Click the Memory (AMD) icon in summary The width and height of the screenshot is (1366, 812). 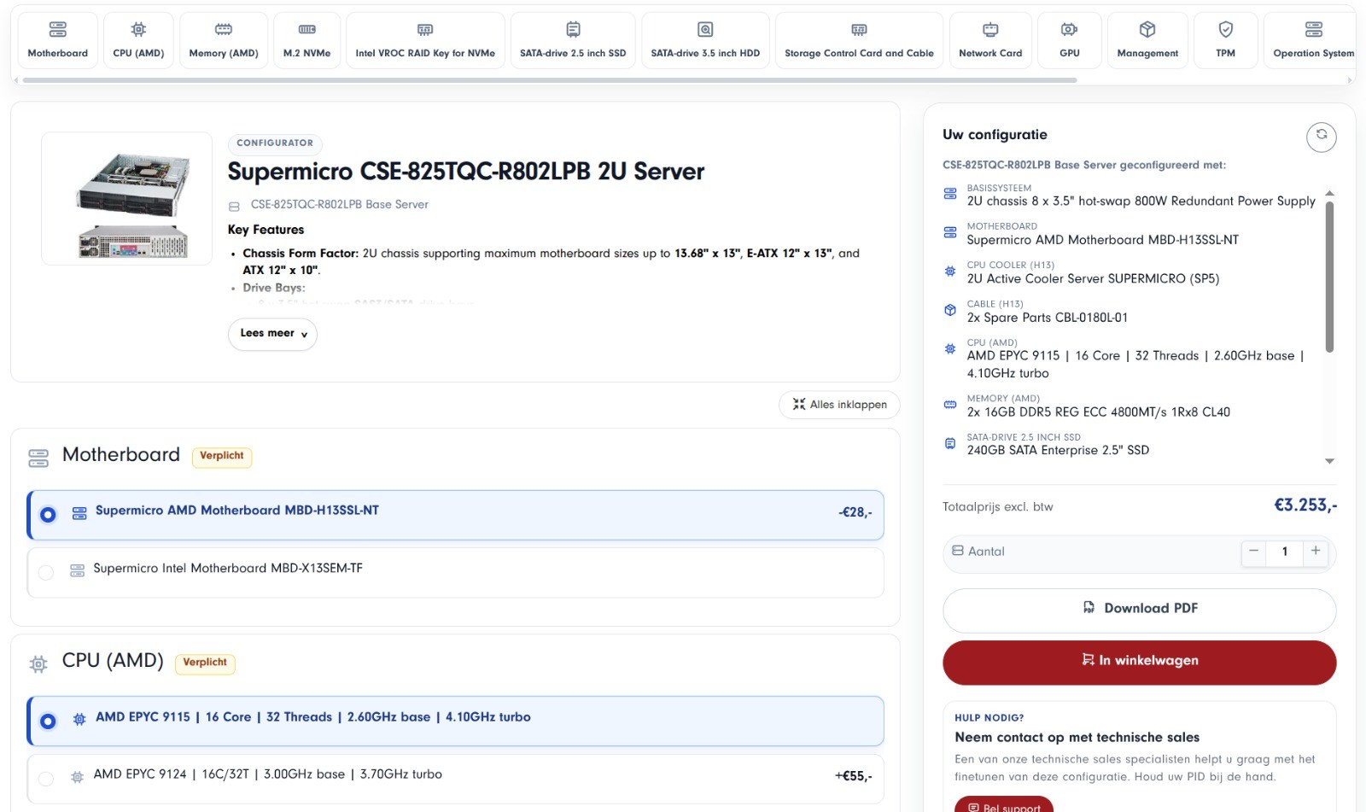point(950,405)
